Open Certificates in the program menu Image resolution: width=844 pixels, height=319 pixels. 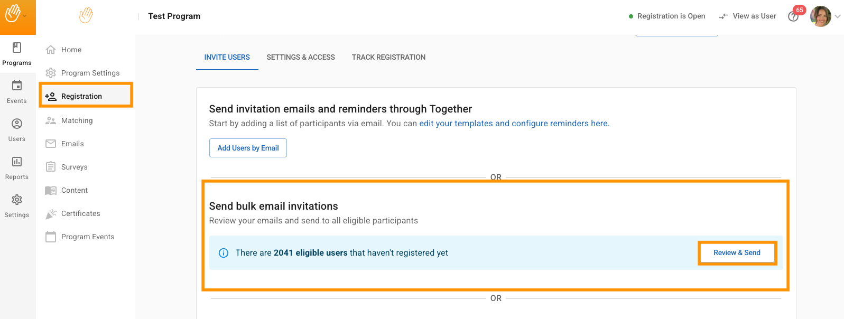tap(80, 213)
